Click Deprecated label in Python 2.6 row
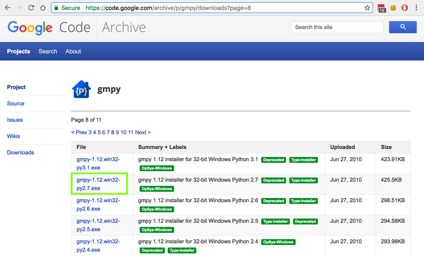The image size is (424, 256). 274,201
